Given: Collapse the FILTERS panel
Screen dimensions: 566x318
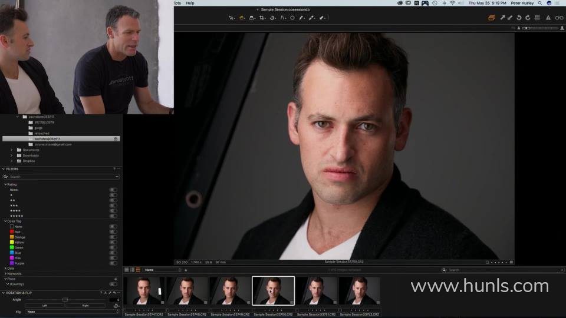Looking at the screenshot, I should point(4,169).
